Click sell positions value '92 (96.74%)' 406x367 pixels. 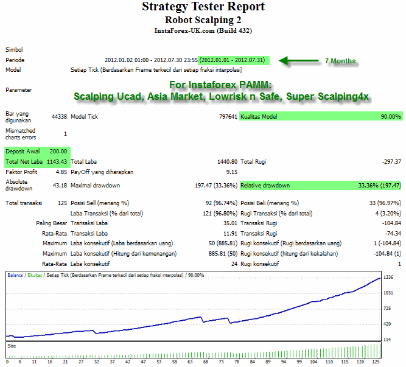pyautogui.click(x=222, y=203)
